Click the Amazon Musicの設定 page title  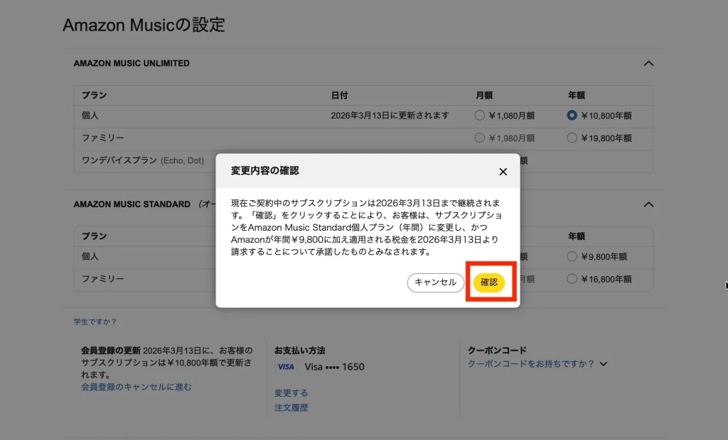point(144,25)
